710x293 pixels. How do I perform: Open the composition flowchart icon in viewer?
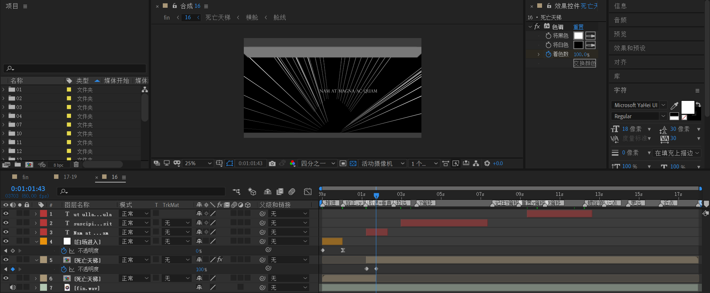click(x=476, y=163)
